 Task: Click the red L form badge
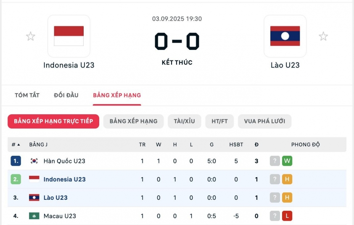(x=287, y=216)
